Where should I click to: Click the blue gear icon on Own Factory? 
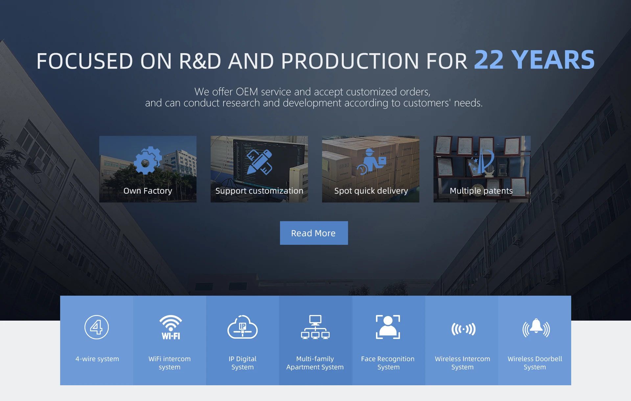(x=148, y=160)
